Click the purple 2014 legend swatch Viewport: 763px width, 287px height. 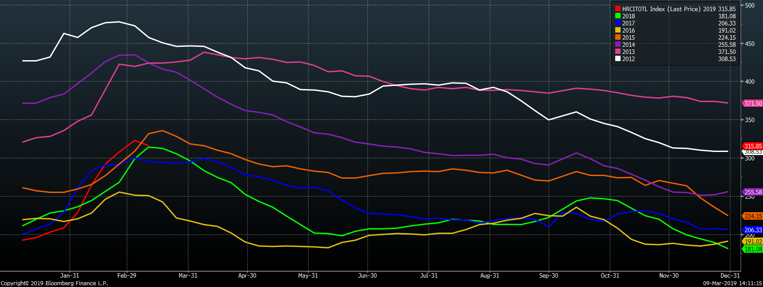click(x=617, y=45)
